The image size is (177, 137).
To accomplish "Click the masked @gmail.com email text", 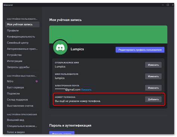I will [x=68, y=90].
